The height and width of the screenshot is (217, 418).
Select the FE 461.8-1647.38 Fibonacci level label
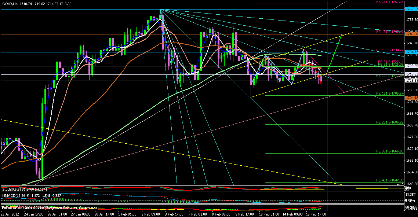pos(390,180)
